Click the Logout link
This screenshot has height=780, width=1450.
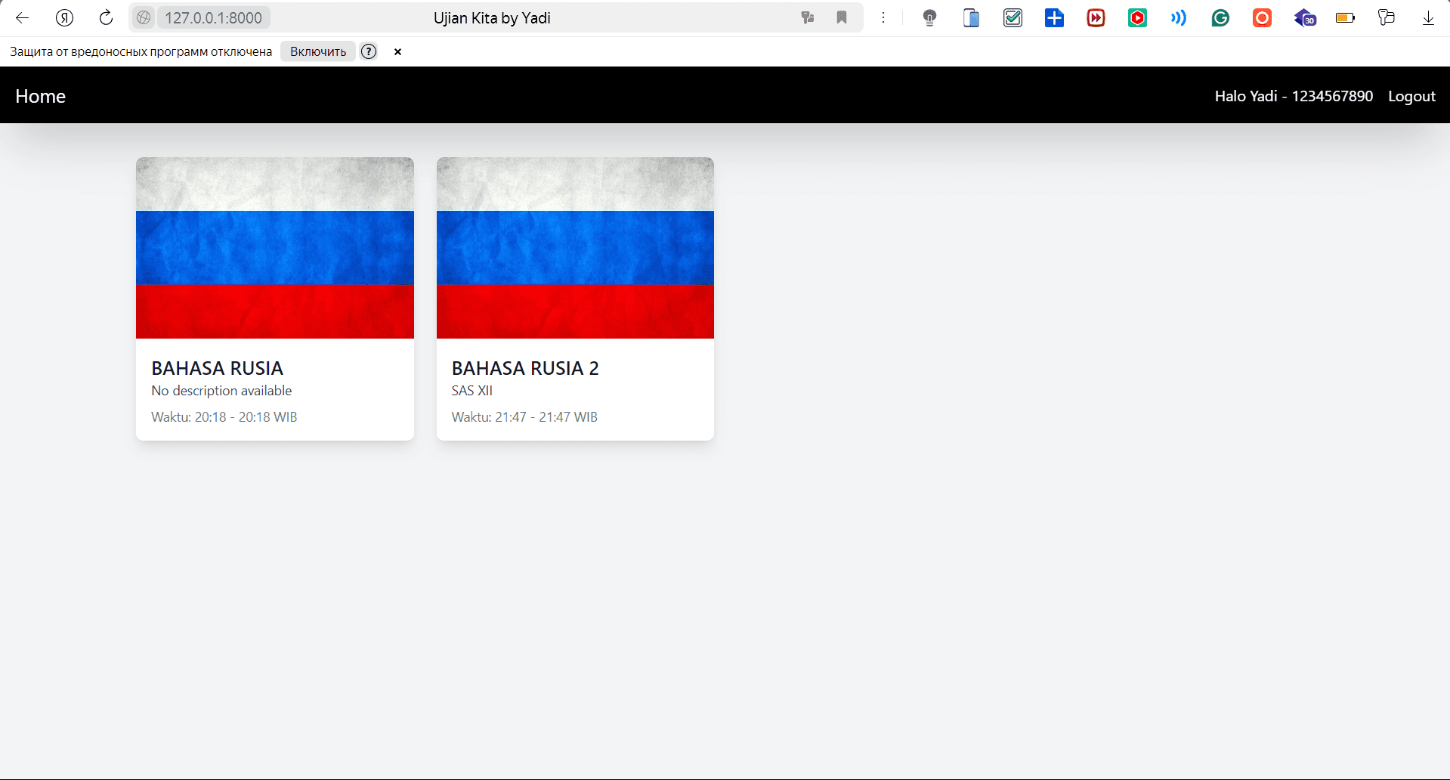pos(1411,96)
